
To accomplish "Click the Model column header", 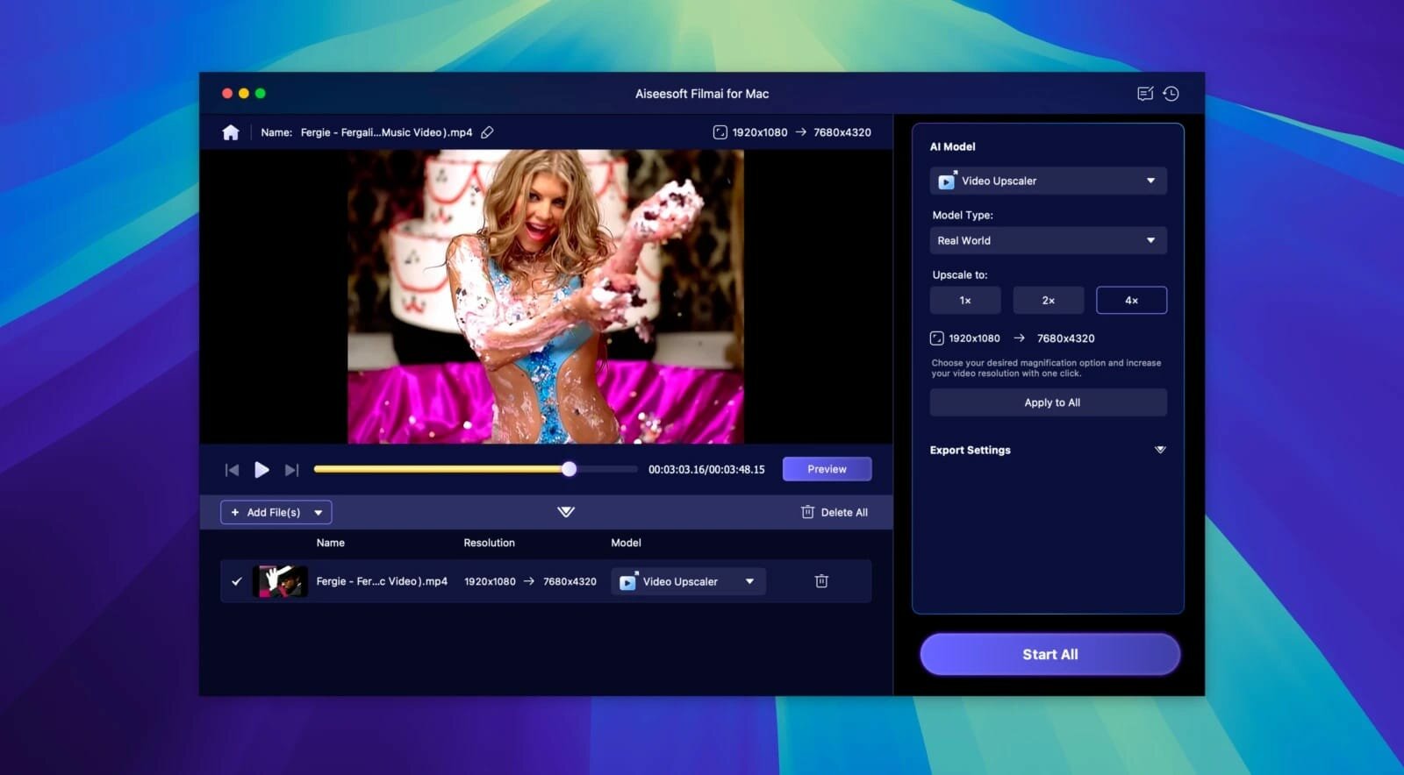I will (627, 543).
